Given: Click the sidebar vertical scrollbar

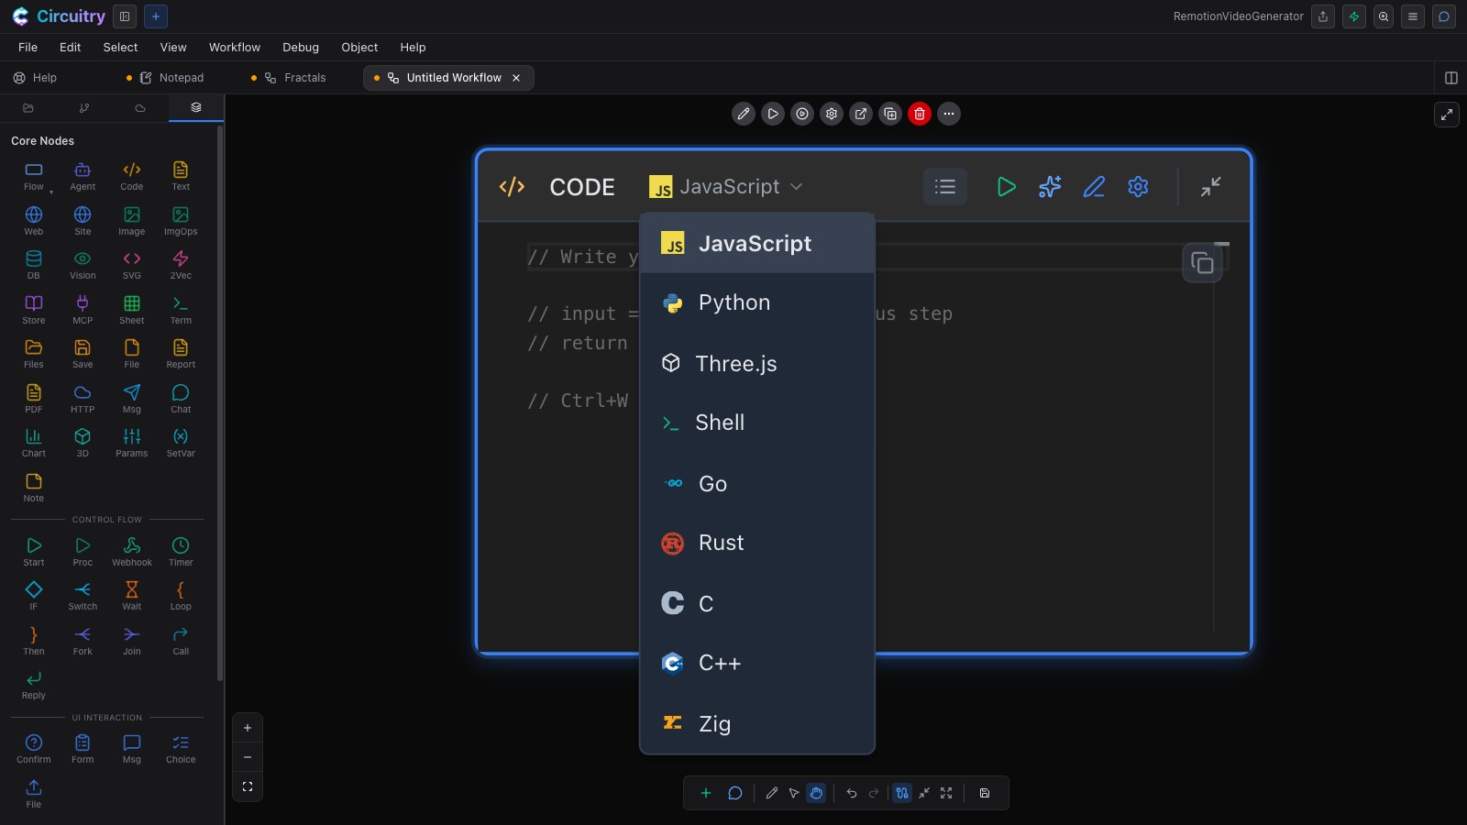Looking at the screenshot, I should pos(220,403).
